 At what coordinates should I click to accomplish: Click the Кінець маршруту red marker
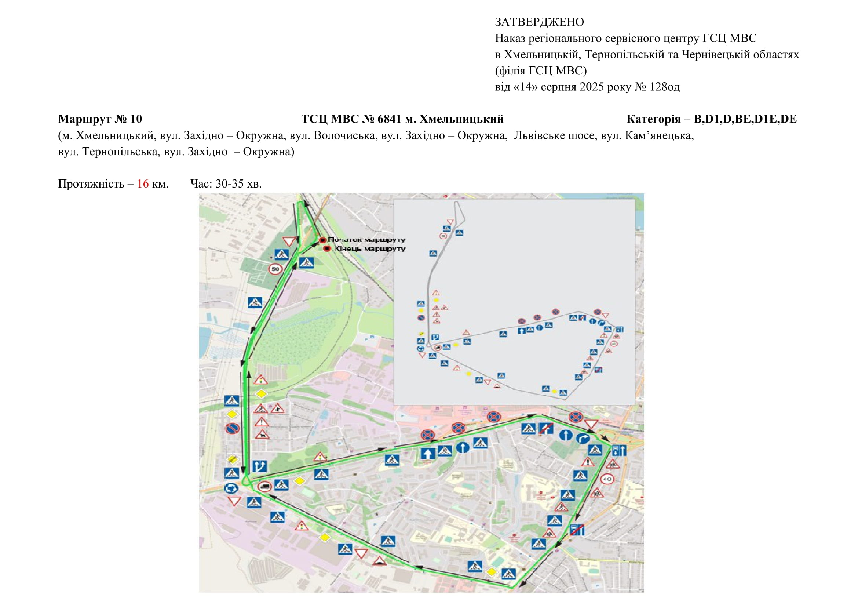(x=327, y=248)
